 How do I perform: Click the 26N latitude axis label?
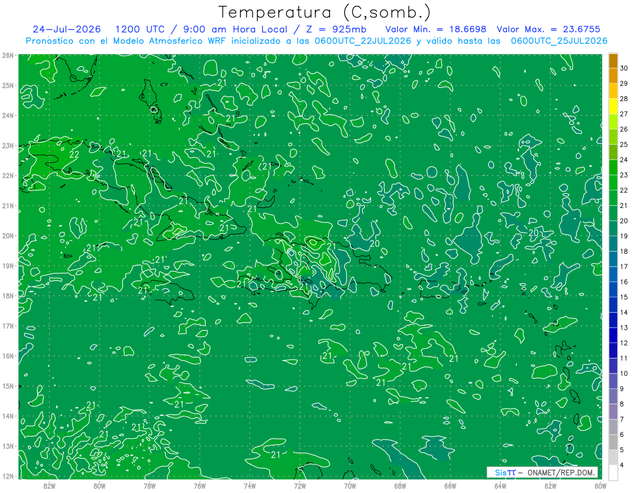tap(7, 55)
